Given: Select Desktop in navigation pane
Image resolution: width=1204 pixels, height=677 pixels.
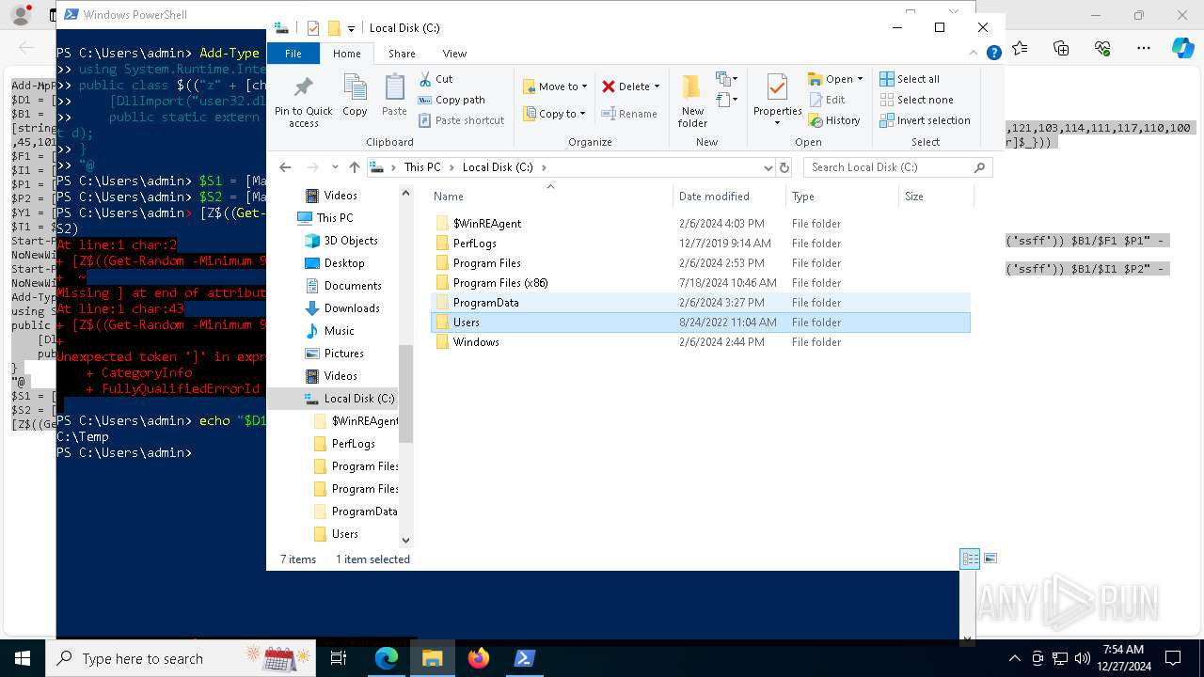Looking at the screenshot, I should [x=335, y=263].
